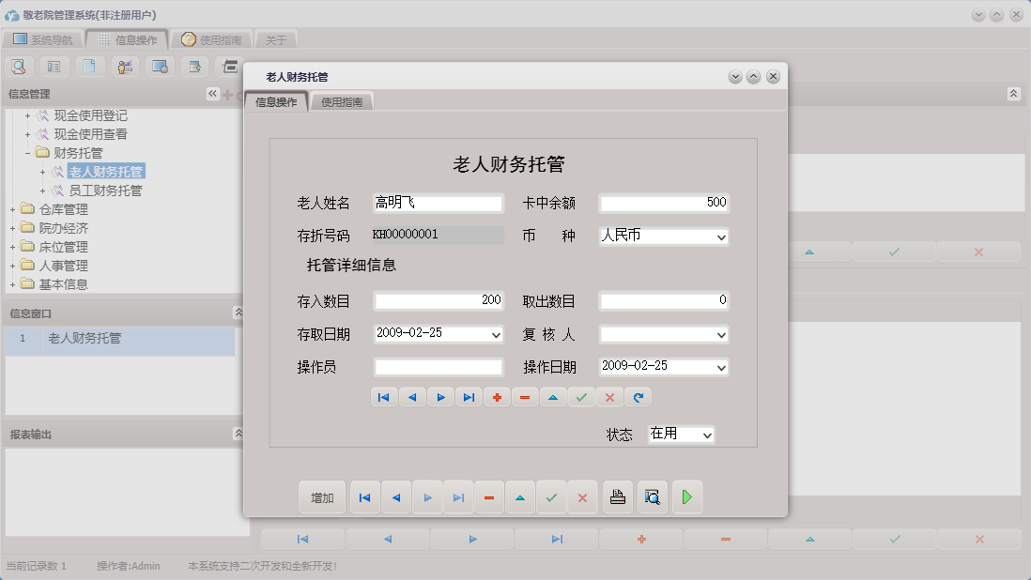1031x580 pixels.
Task: Click the 增加 button to add a record
Action: (x=321, y=497)
